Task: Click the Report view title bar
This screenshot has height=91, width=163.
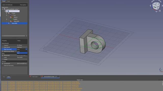Action: (x=80, y=80)
